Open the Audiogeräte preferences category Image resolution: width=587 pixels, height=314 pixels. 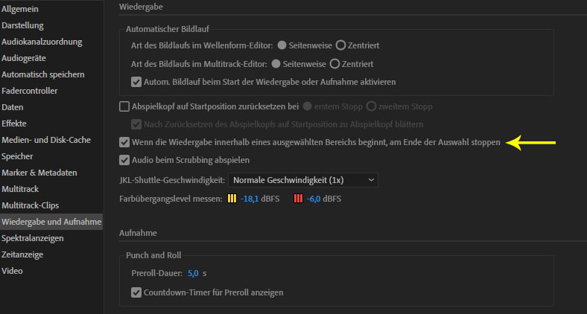coord(25,58)
